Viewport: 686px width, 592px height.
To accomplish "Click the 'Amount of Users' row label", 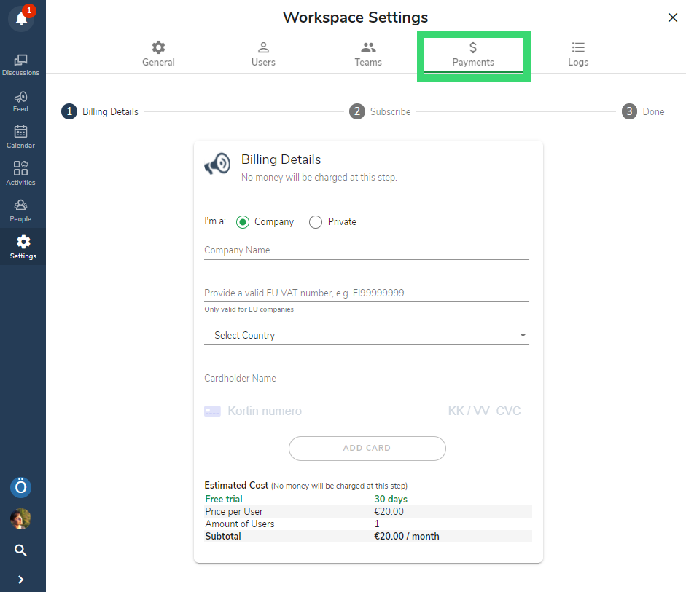I will click(x=240, y=524).
